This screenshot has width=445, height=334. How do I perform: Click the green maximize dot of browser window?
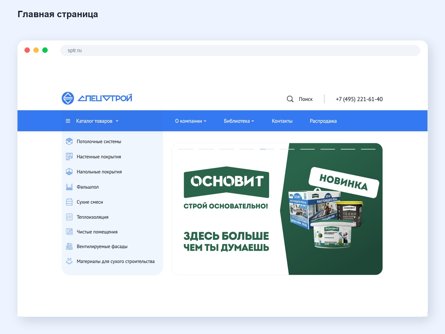45,50
